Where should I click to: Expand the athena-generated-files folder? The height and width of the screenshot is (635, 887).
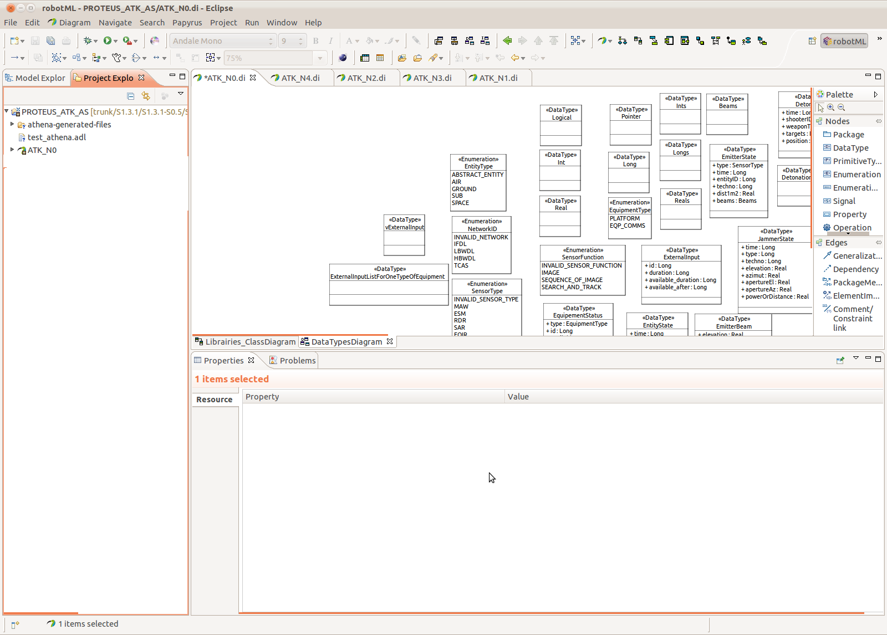[x=12, y=124]
